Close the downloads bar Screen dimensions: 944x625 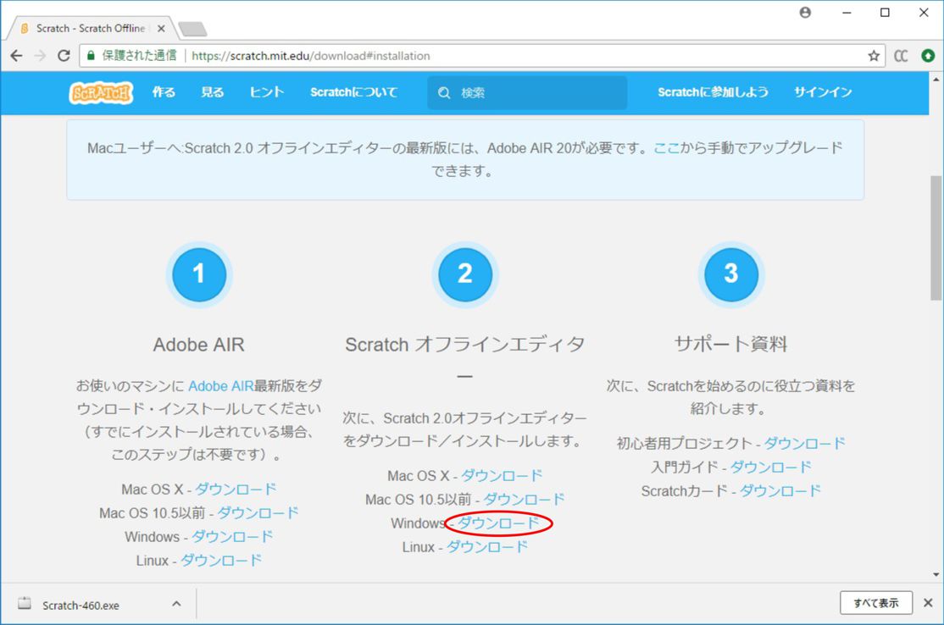point(928,603)
